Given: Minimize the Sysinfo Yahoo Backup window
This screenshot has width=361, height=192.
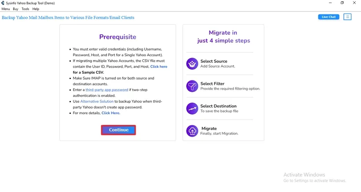Looking at the screenshot, I should tap(330, 3).
